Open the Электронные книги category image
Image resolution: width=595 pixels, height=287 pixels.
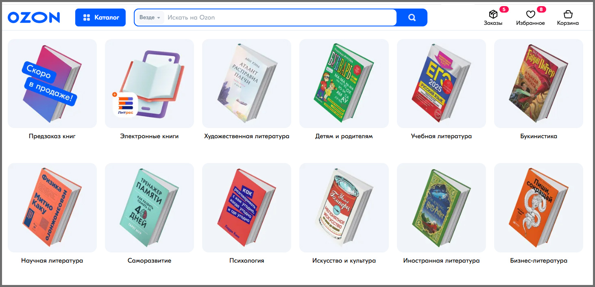tap(149, 84)
